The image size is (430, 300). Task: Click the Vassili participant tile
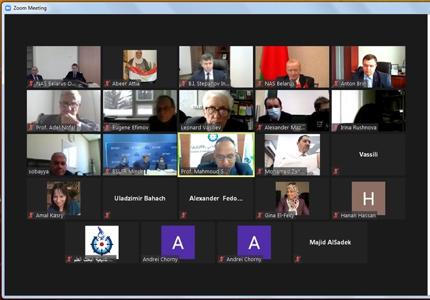click(x=368, y=154)
